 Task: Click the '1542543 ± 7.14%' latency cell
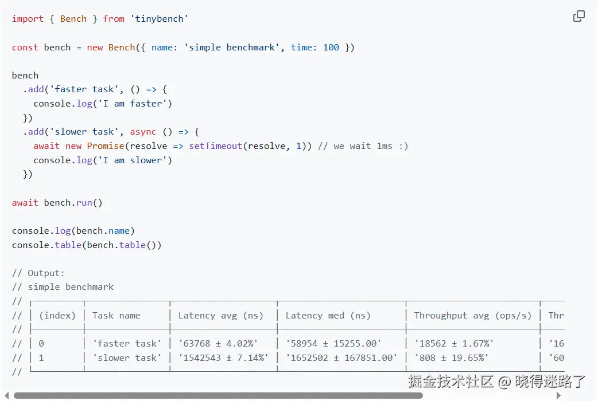point(223,358)
